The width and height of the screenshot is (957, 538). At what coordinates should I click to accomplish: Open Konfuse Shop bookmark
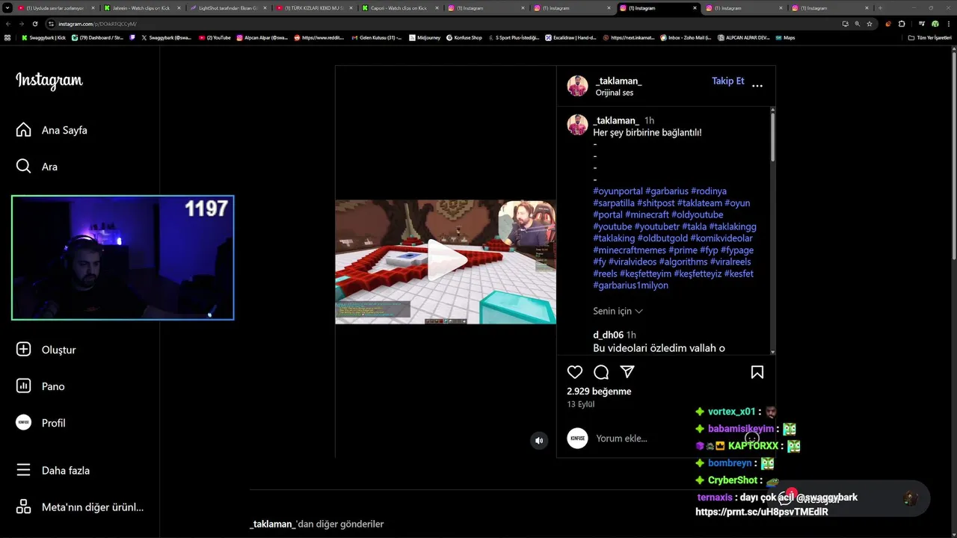(x=464, y=37)
